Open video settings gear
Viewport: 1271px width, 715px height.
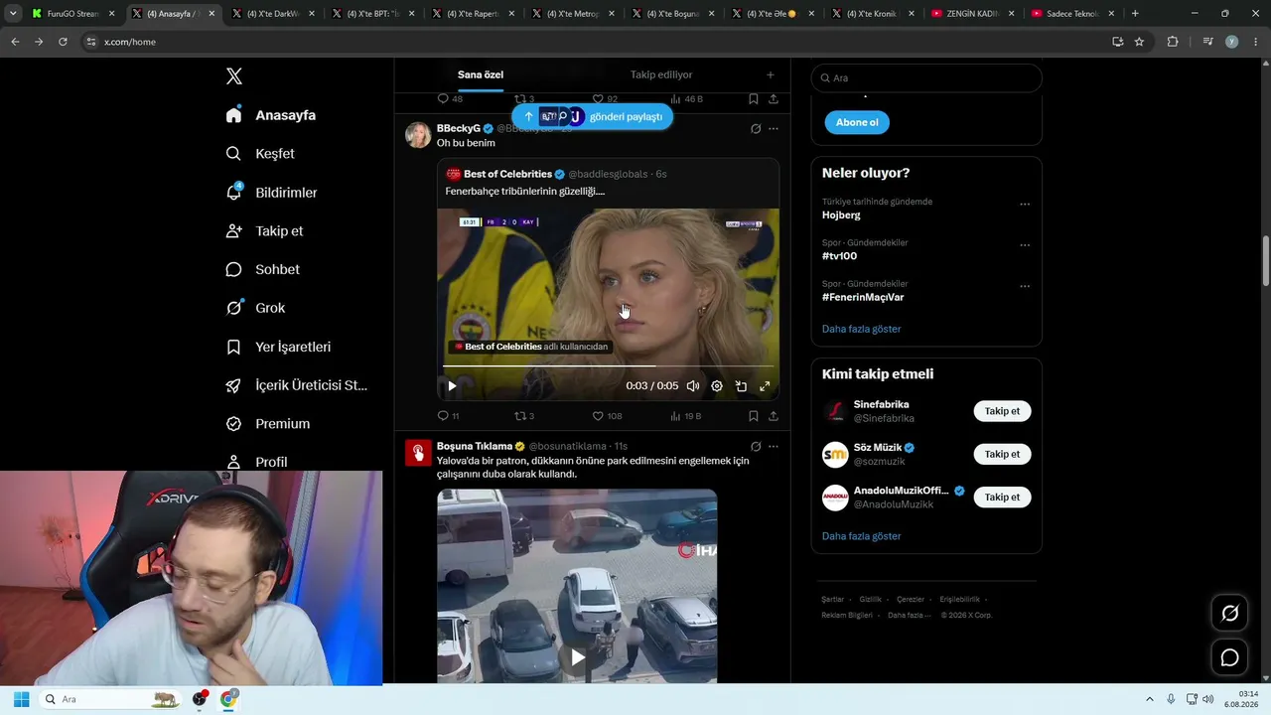click(717, 386)
